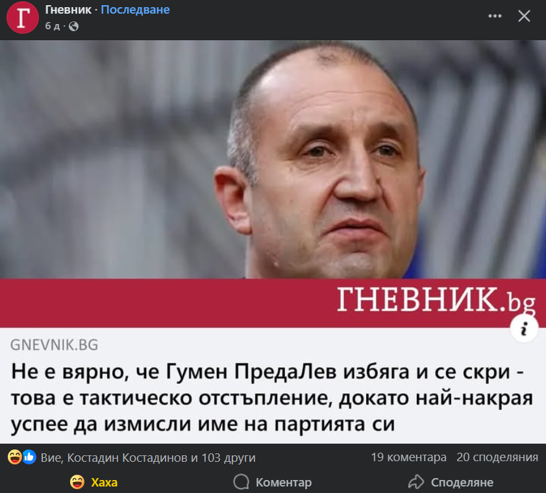Click the Споделяне share arrow icon
Image resolution: width=546 pixels, height=493 pixels.
(416, 482)
